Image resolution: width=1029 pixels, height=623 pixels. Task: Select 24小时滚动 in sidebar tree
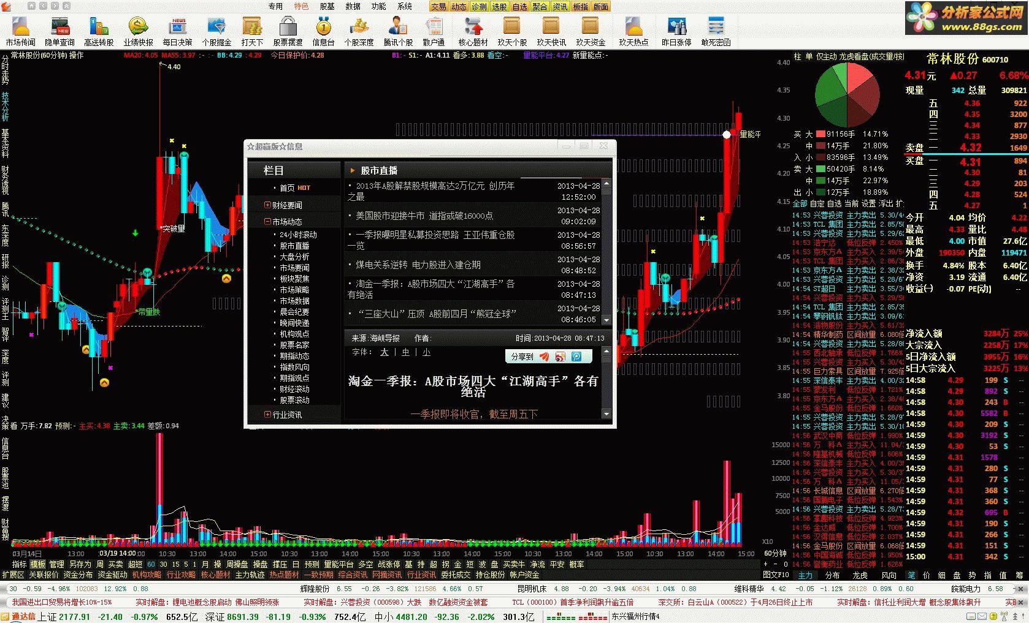(x=298, y=235)
